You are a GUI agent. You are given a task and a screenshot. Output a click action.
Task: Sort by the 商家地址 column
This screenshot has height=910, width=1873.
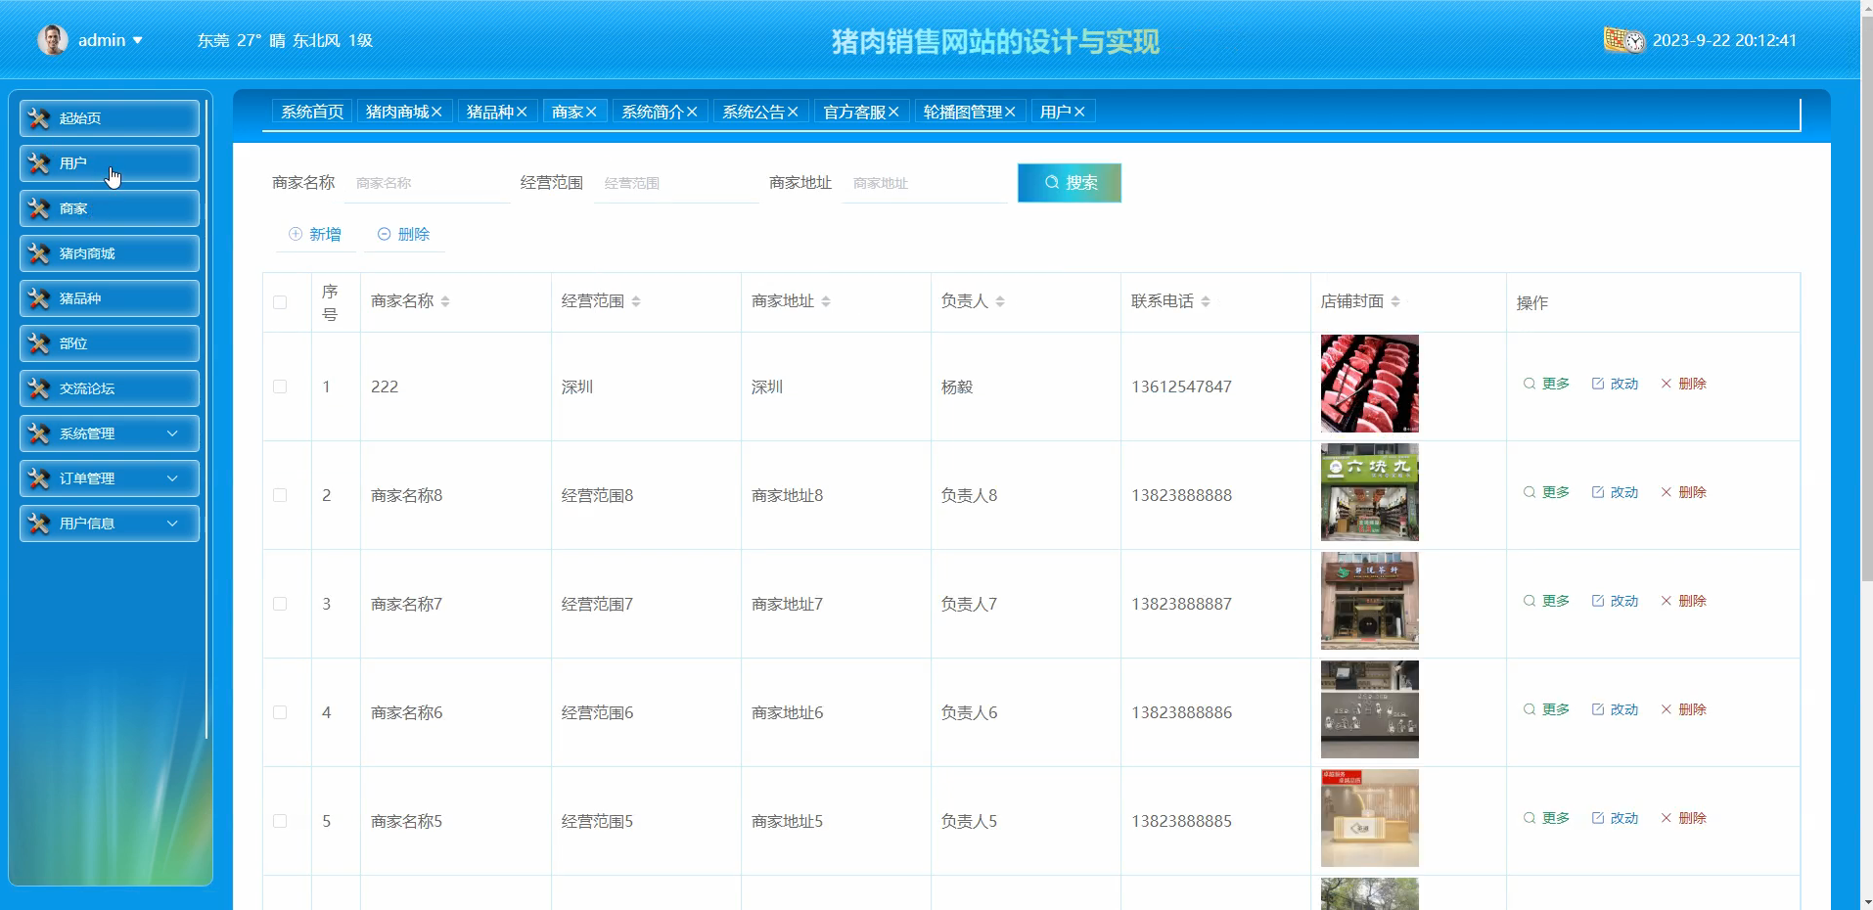click(826, 301)
